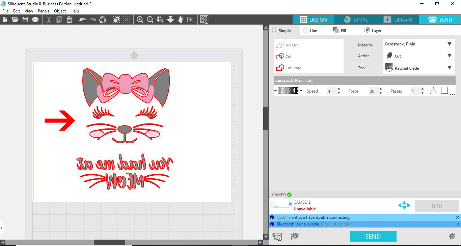Open the Help menu
Image resolution: width=461 pixels, height=246 pixels.
tap(75, 11)
